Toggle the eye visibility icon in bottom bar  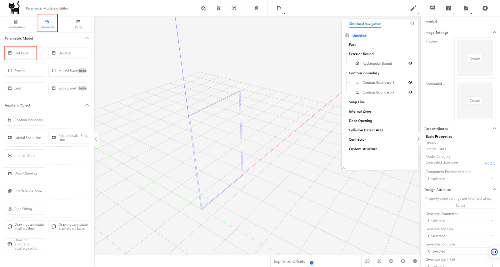point(403,261)
